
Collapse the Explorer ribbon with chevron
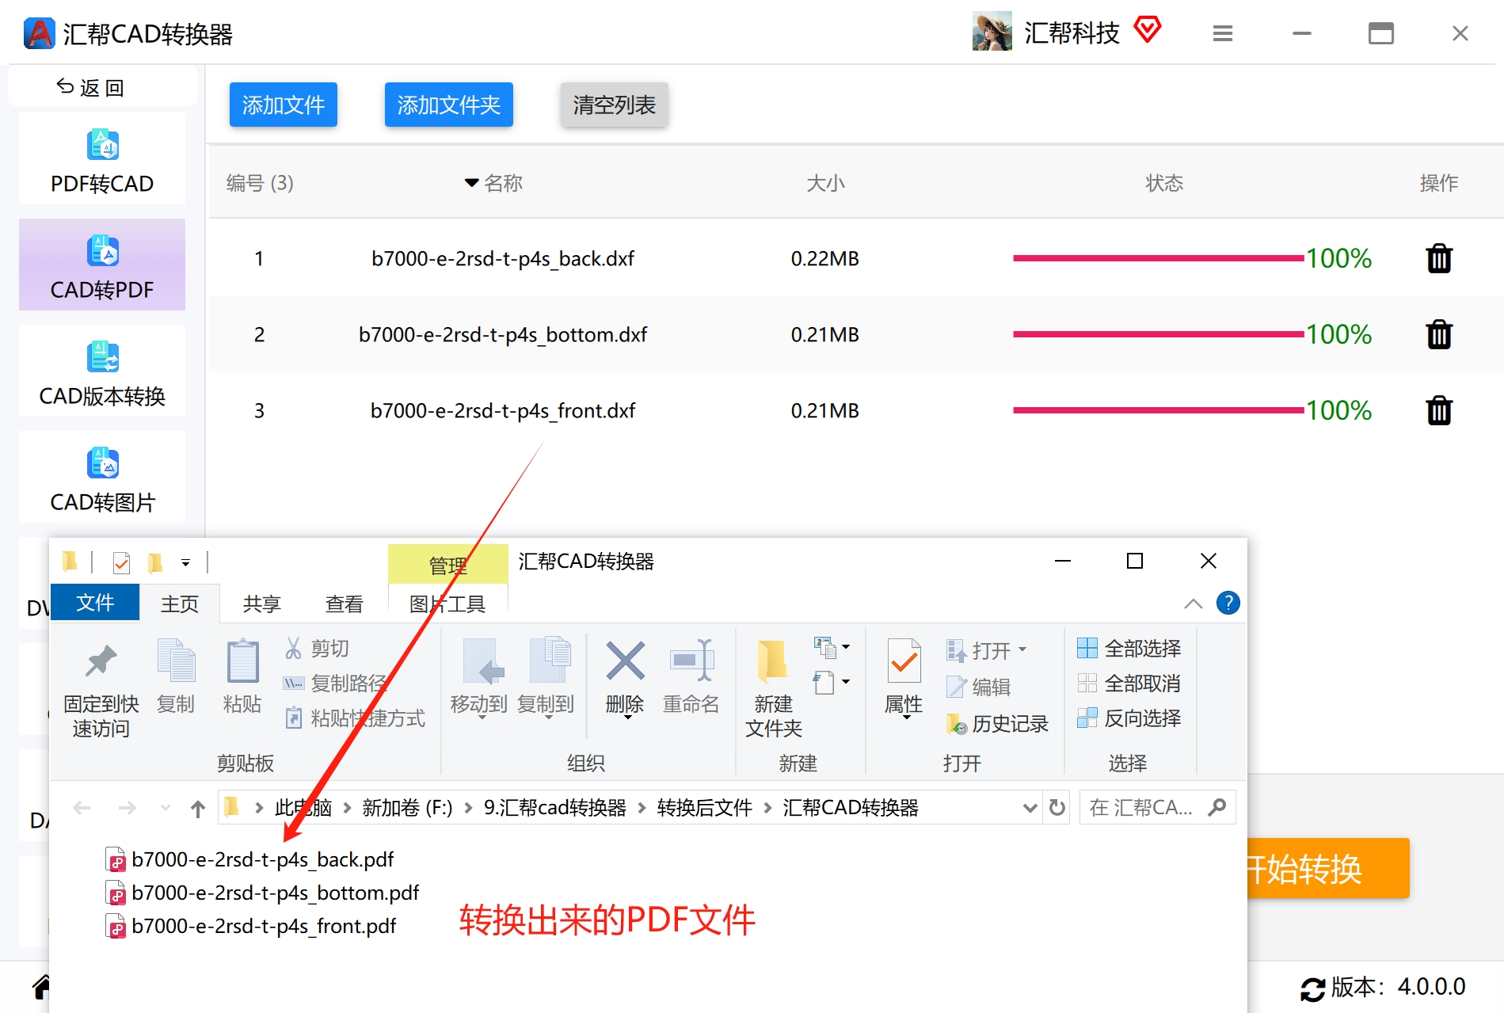click(1193, 604)
